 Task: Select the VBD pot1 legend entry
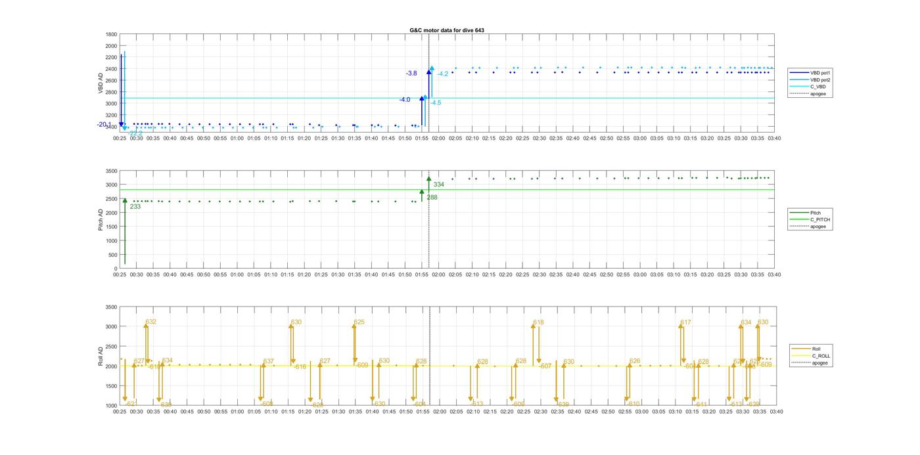pos(810,73)
